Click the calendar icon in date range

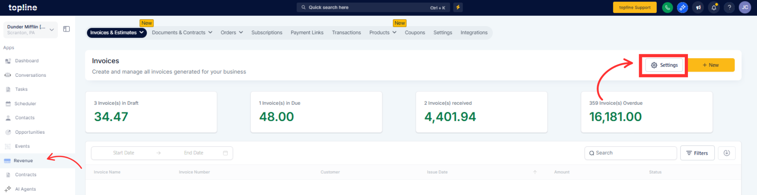(x=225, y=153)
